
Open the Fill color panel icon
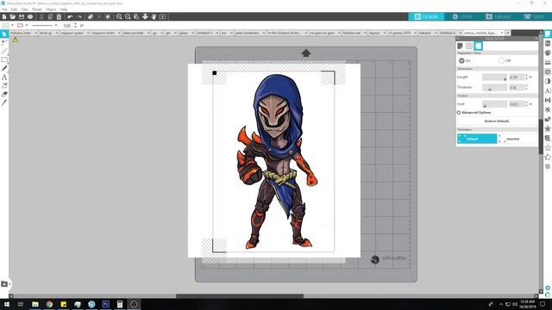point(548,53)
